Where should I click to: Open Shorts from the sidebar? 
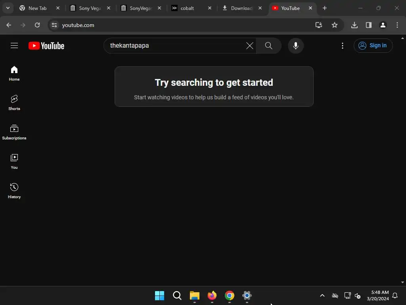[14, 103]
